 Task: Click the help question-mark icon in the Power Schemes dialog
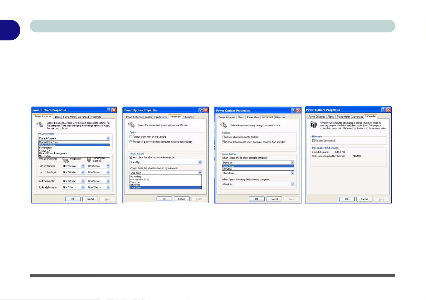pos(109,110)
